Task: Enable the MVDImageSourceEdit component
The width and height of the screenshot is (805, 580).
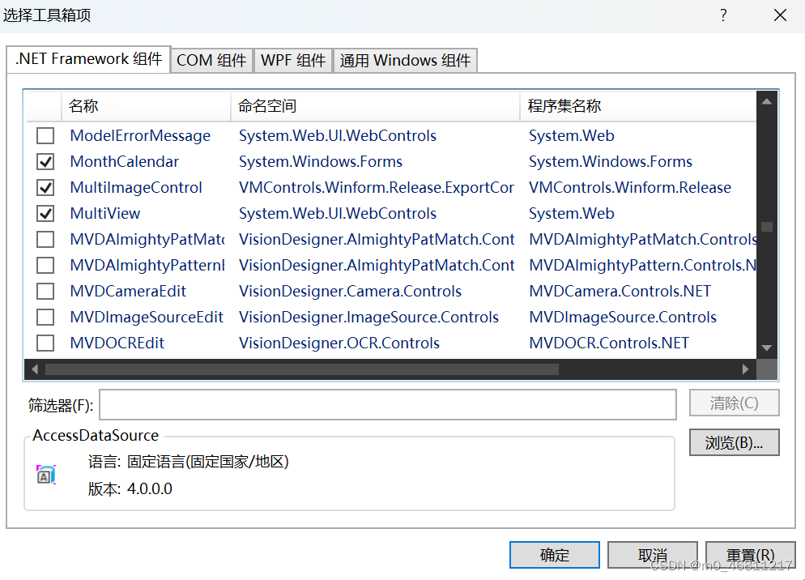Action: click(x=45, y=317)
